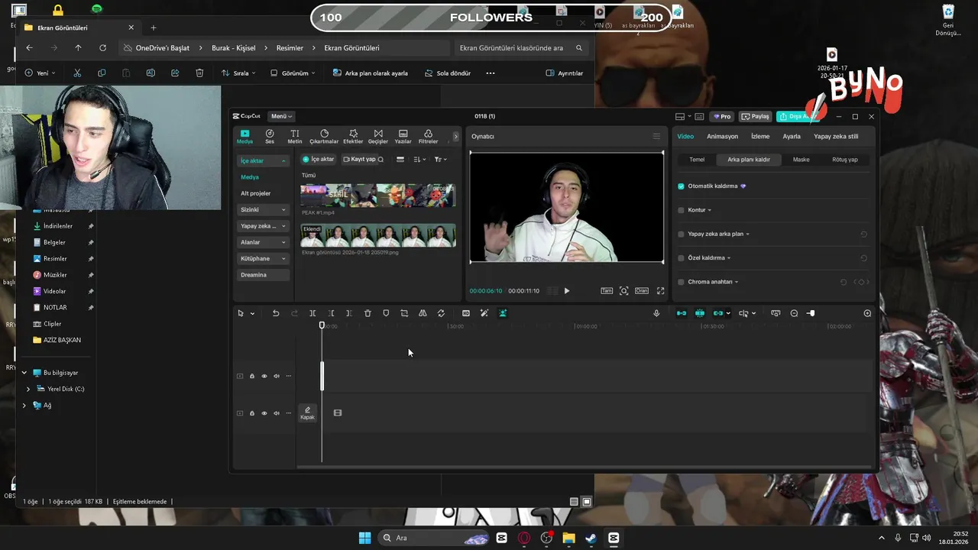Click the search icon in media panel
This screenshot has height=550, width=978.
pyautogui.click(x=381, y=160)
